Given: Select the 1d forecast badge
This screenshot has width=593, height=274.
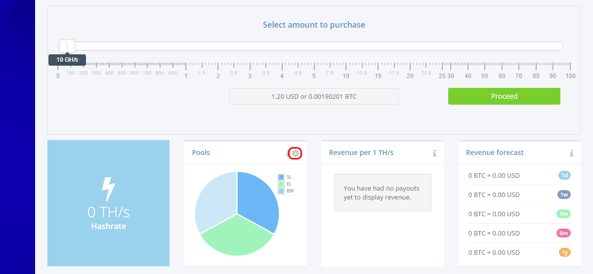Looking at the screenshot, I should (x=564, y=175).
